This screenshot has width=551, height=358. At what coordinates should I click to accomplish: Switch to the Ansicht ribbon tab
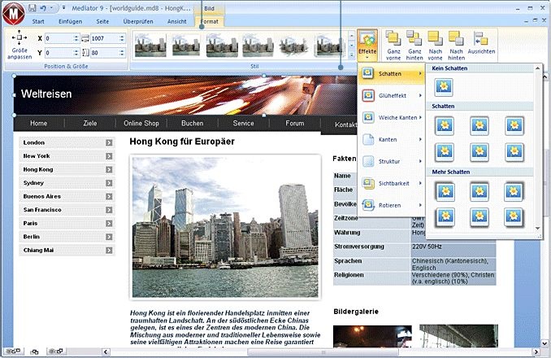click(x=176, y=21)
